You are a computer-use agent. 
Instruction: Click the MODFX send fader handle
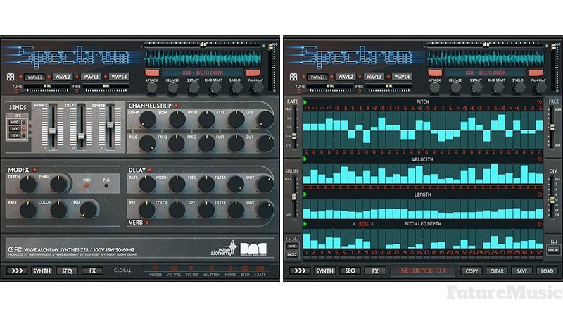click(x=52, y=131)
